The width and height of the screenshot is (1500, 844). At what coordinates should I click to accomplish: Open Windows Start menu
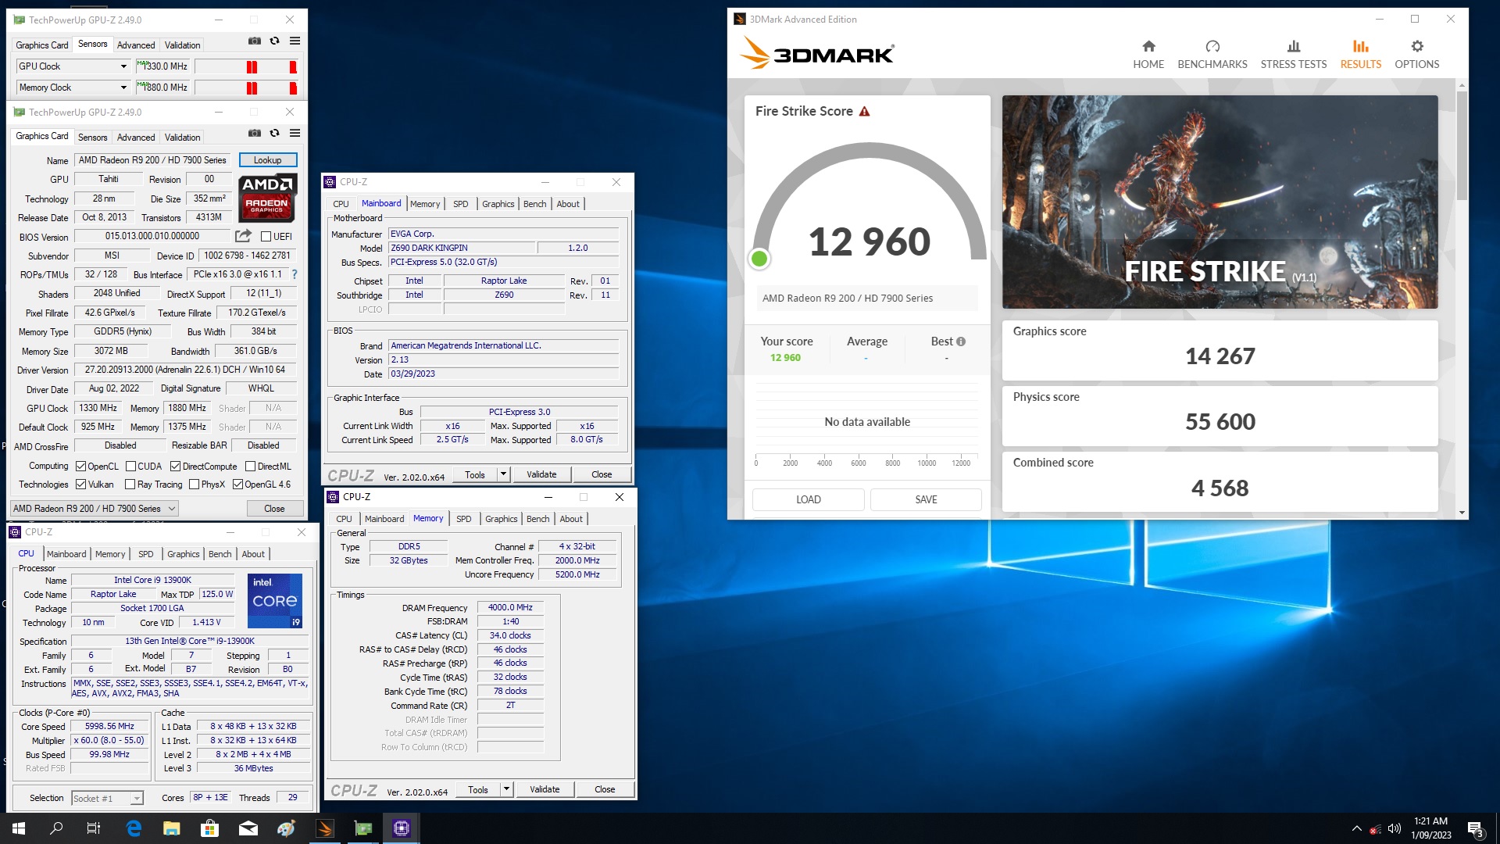point(19,828)
